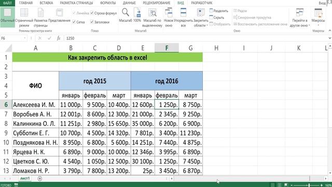Click Упорядочить все windows
The height and width of the screenshot is (187, 332).
click(183, 18)
